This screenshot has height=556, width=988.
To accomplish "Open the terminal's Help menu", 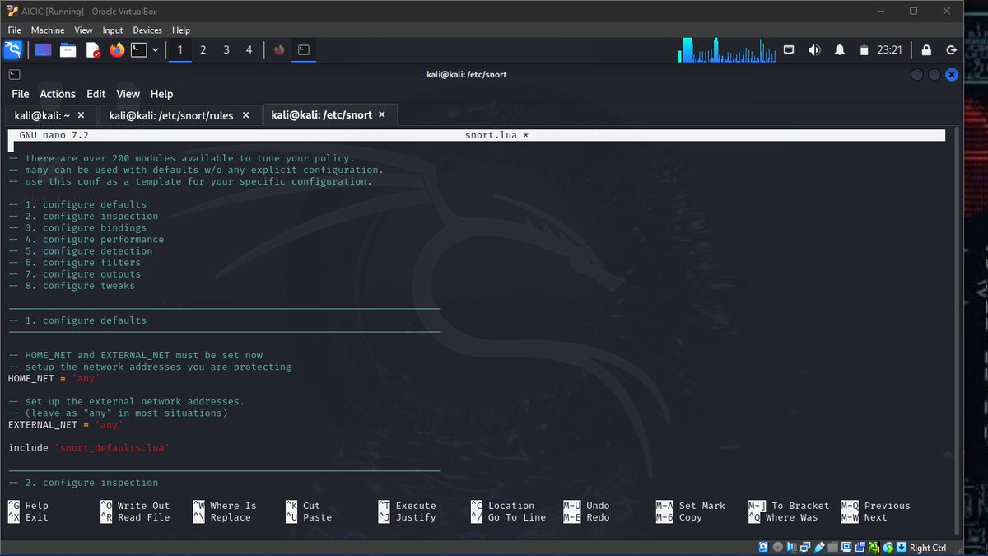I will click(162, 94).
